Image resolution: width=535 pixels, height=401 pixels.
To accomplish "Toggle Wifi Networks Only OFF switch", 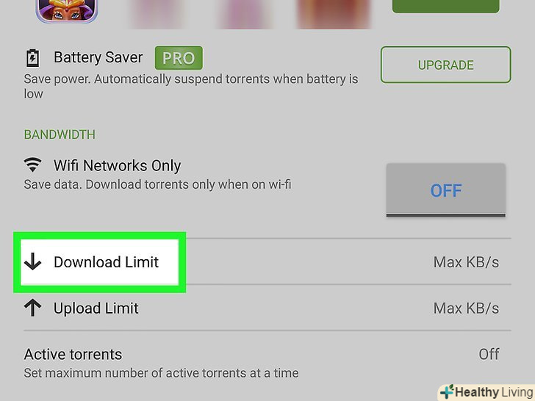I will [445, 190].
